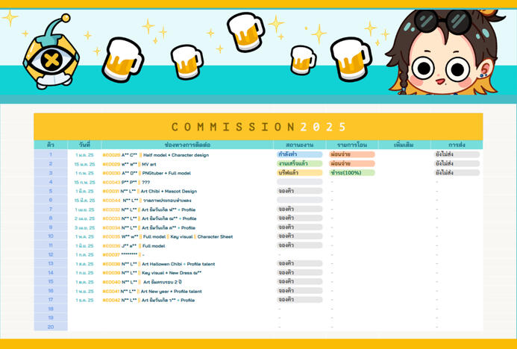Click the large sparkle star at the top-left corner

tap(10, 18)
